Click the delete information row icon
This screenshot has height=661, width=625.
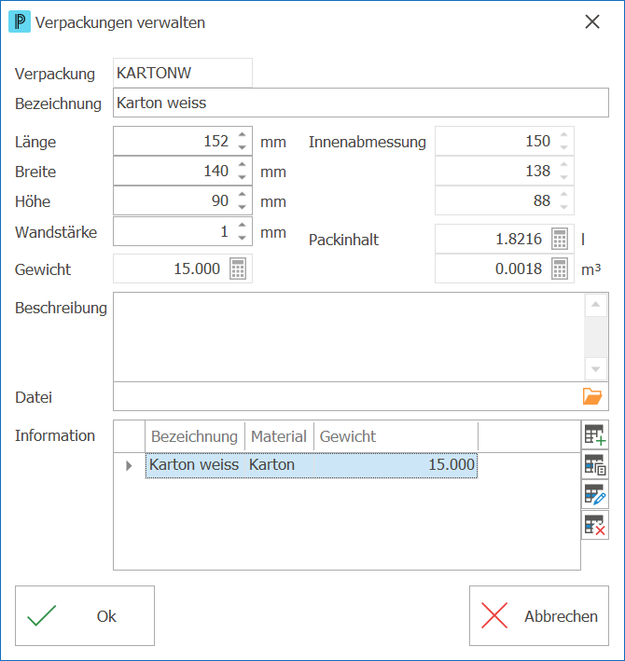click(594, 525)
